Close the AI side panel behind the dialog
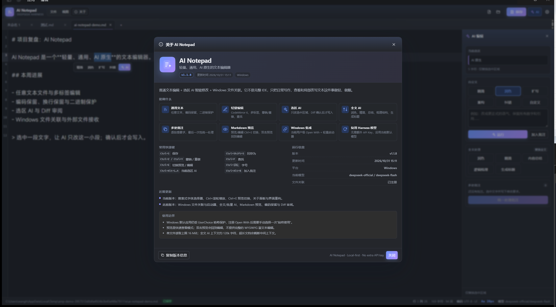 (547, 36)
